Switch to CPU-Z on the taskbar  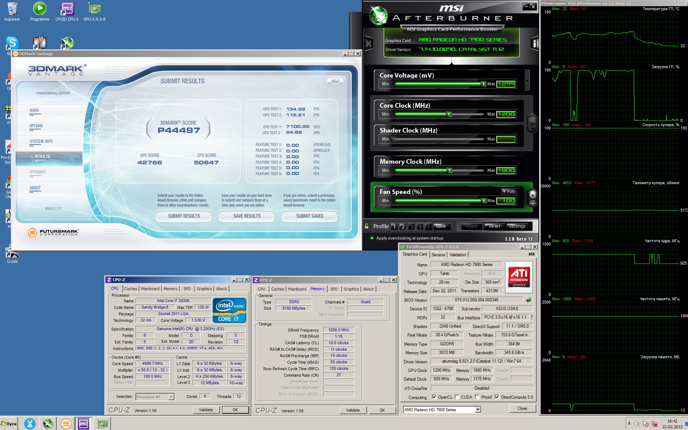coord(83,424)
